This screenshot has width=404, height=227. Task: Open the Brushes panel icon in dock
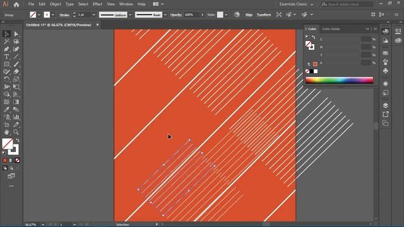pos(386,62)
